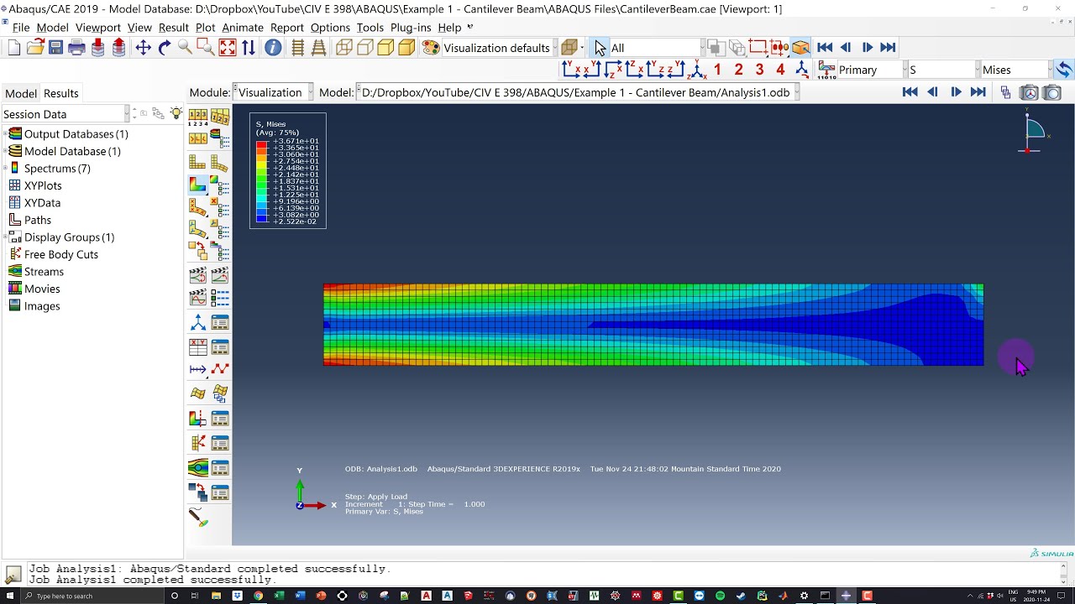Image resolution: width=1075 pixels, height=604 pixels.
Task: Select the Magnify View tool
Action: tap(185, 48)
